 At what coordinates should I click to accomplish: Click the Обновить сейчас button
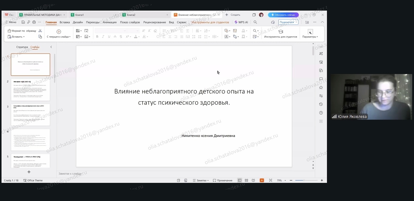283,15
